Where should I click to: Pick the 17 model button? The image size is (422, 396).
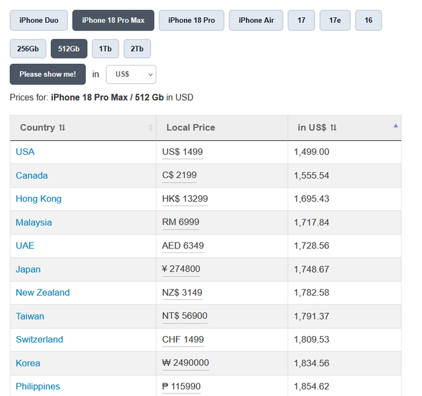[301, 20]
